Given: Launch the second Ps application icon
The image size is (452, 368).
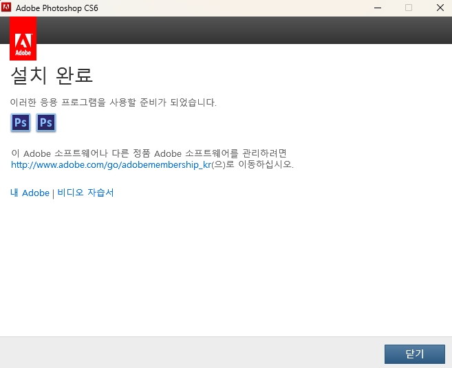Looking at the screenshot, I should tap(46, 122).
